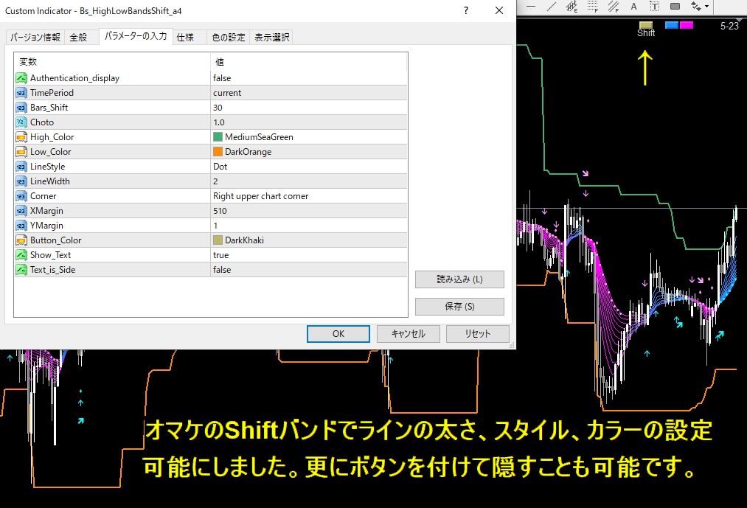Image resolution: width=747 pixels, height=508 pixels.
Task: Select the Text_is_Side variable name
Action: click(x=53, y=270)
